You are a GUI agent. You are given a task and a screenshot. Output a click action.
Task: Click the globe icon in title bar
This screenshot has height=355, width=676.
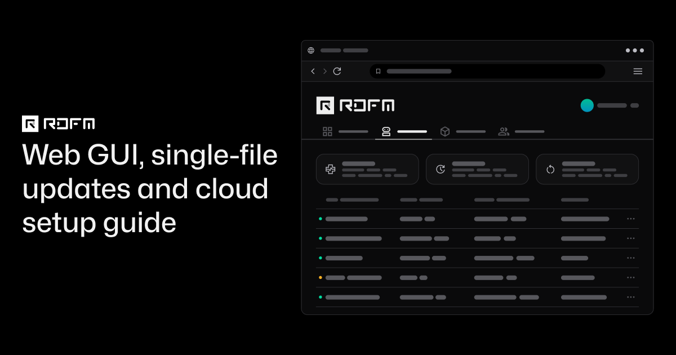pyautogui.click(x=311, y=50)
